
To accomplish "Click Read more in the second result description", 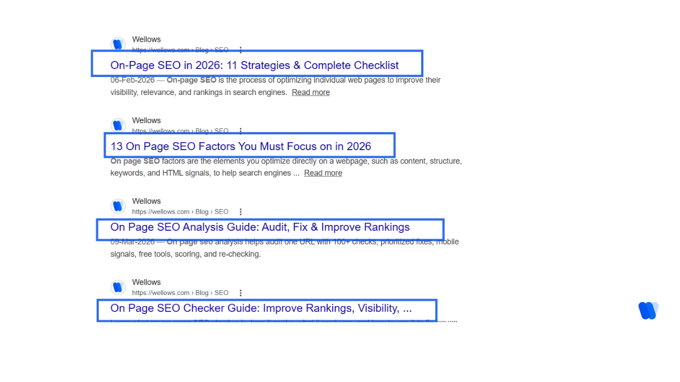I will click(323, 172).
